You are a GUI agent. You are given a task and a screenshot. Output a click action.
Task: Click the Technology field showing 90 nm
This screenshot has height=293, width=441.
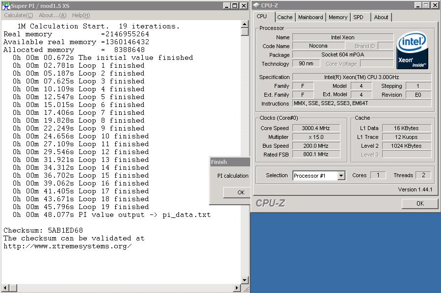click(x=306, y=64)
